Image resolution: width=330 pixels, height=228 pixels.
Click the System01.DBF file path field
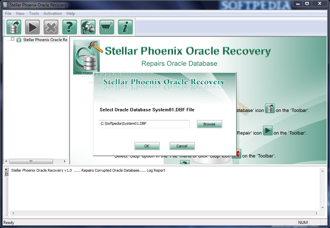tap(144, 124)
